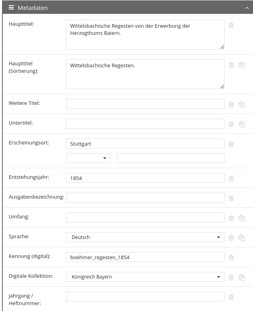Duplicate the Digitale Kollektion field
This screenshot has width=253, height=311.
[x=242, y=277]
